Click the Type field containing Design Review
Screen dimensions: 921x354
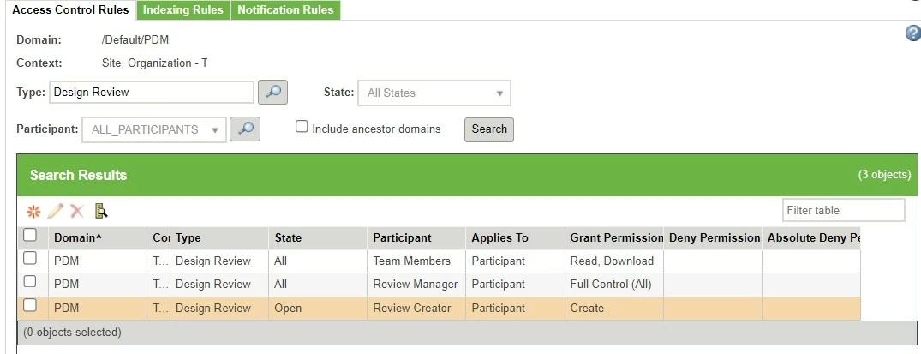152,93
